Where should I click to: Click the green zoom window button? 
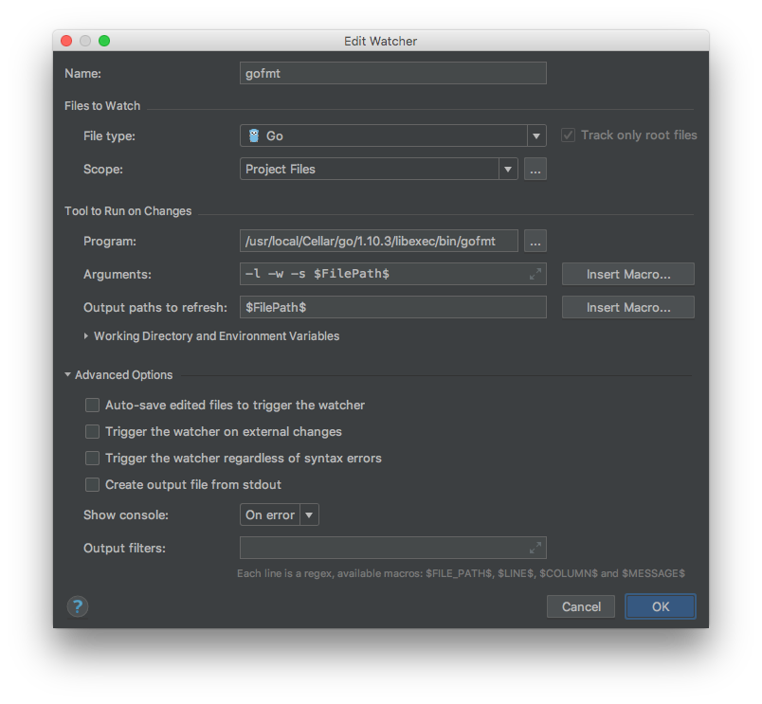(104, 41)
